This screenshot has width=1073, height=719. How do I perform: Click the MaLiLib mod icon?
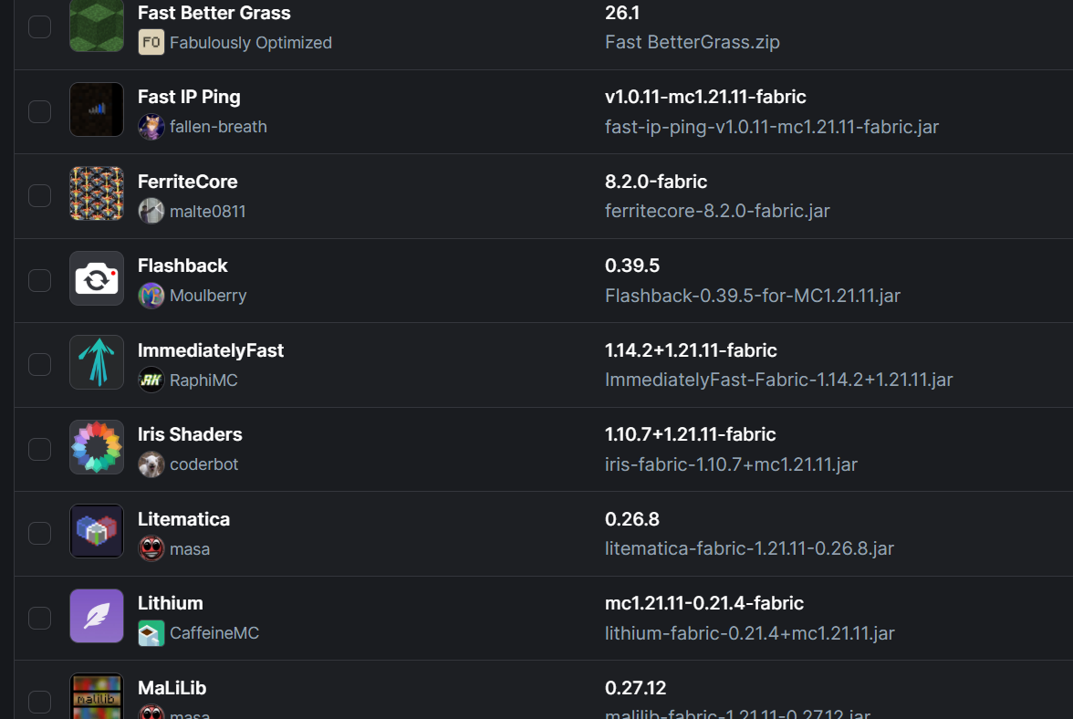pos(97,696)
